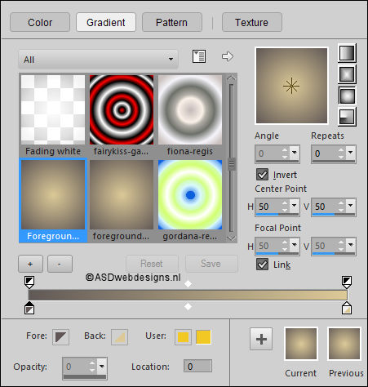Viewport: 368px width, 387px height.
Task: Choose the radial gradient style icon
Action: (347, 117)
